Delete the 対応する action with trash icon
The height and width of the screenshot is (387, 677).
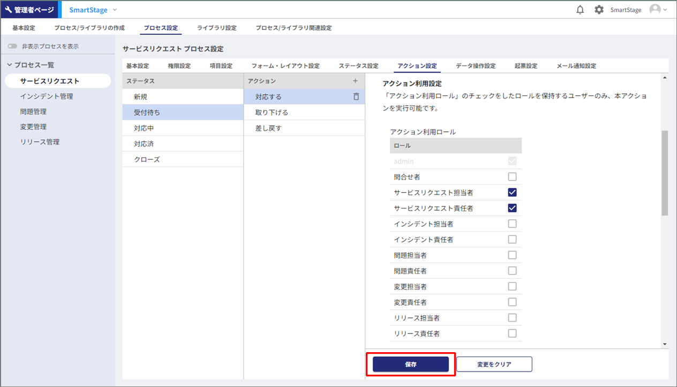click(x=356, y=97)
